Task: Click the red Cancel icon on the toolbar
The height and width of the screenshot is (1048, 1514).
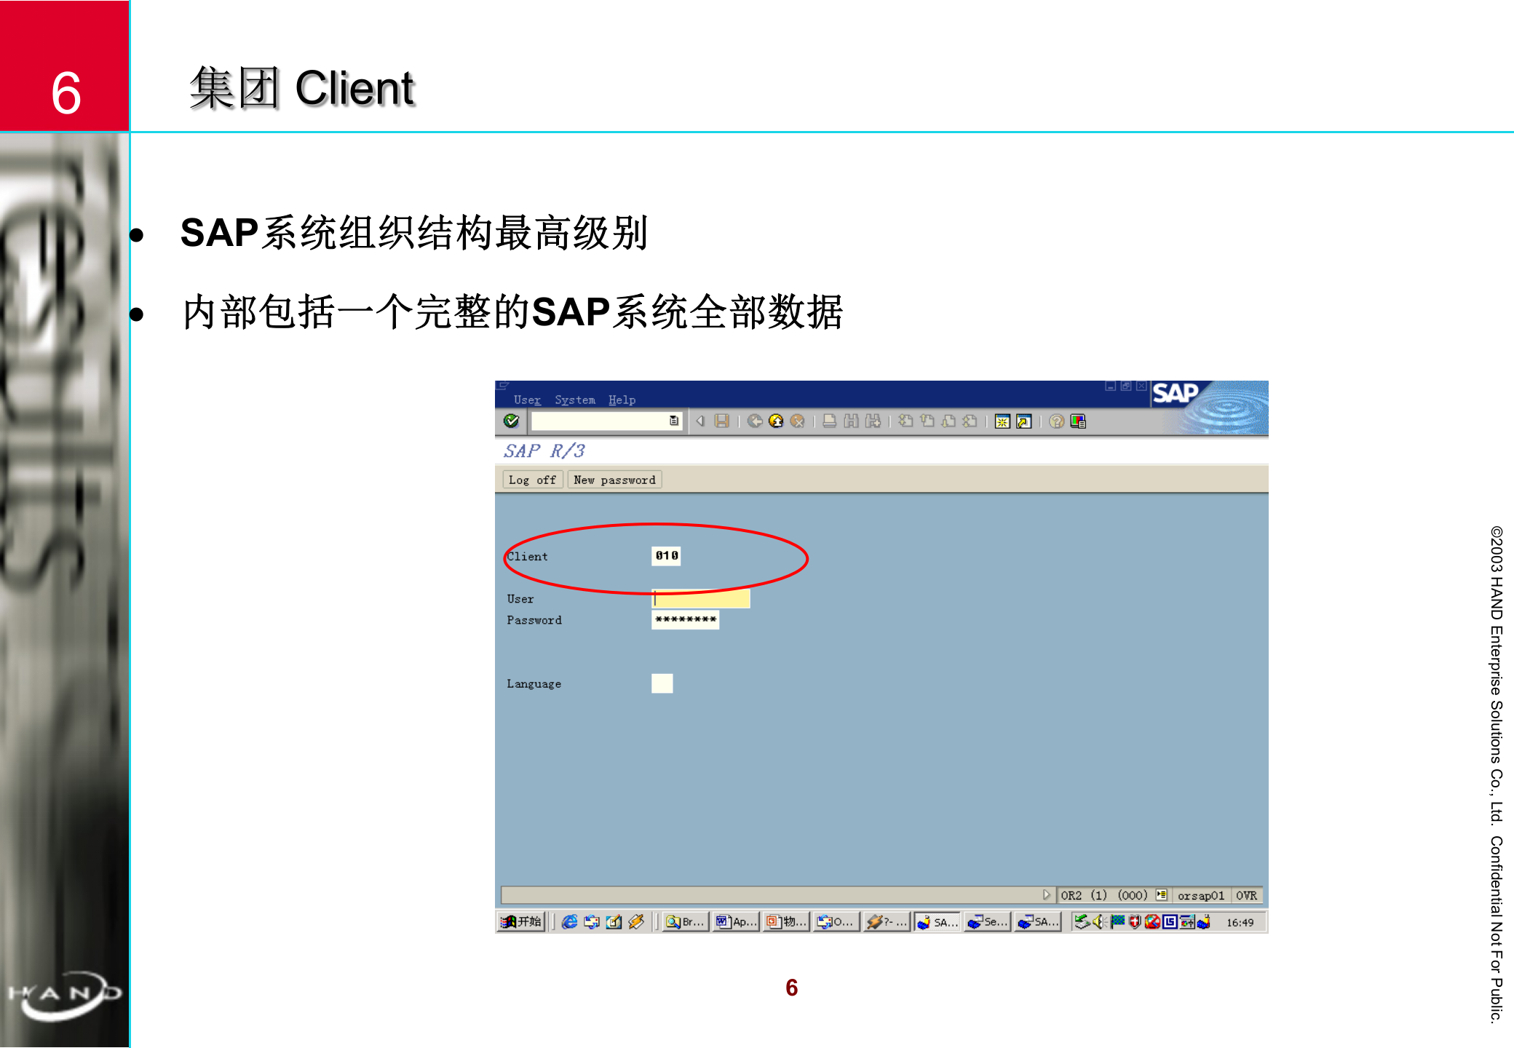Action: [798, 422]
